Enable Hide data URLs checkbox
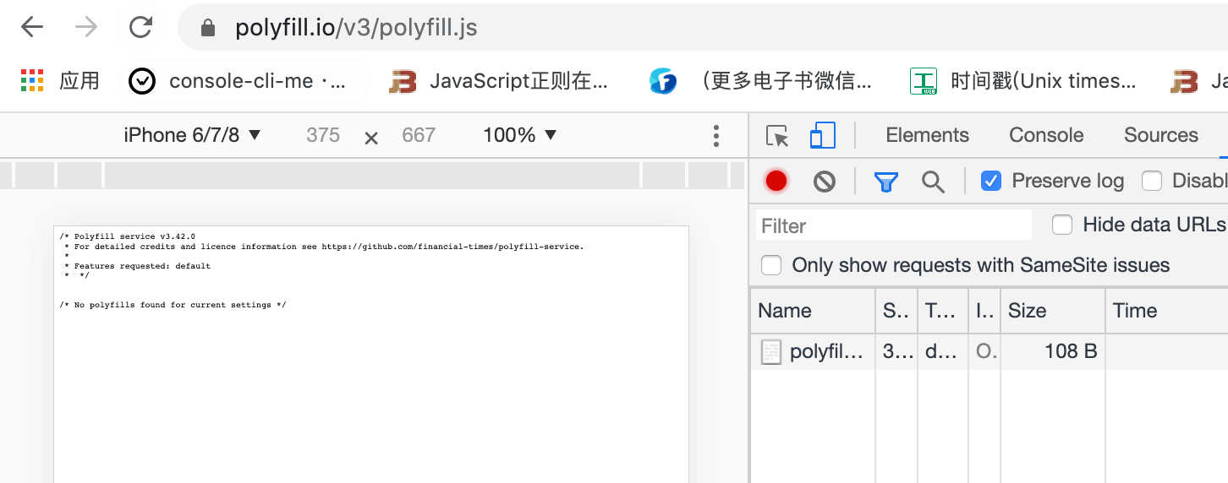The width and height of the screenshot is (1228, 483). [1062, 225]
